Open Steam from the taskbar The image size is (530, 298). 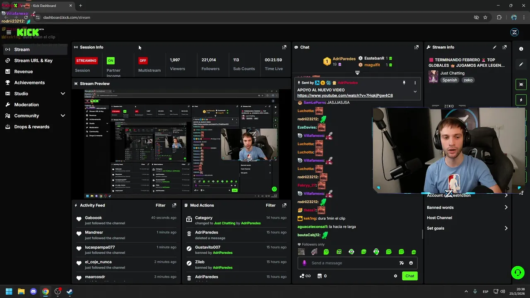[70, 291]
